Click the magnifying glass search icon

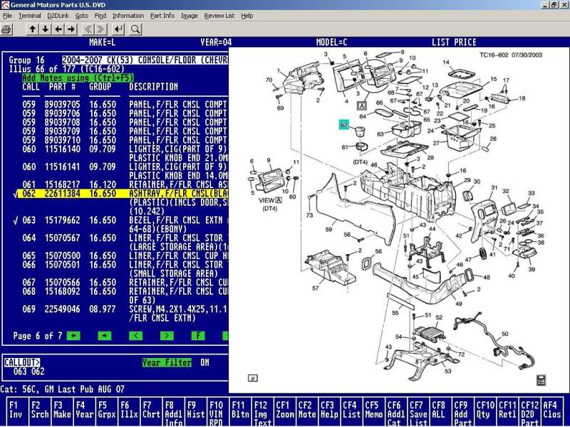(135, 29)
